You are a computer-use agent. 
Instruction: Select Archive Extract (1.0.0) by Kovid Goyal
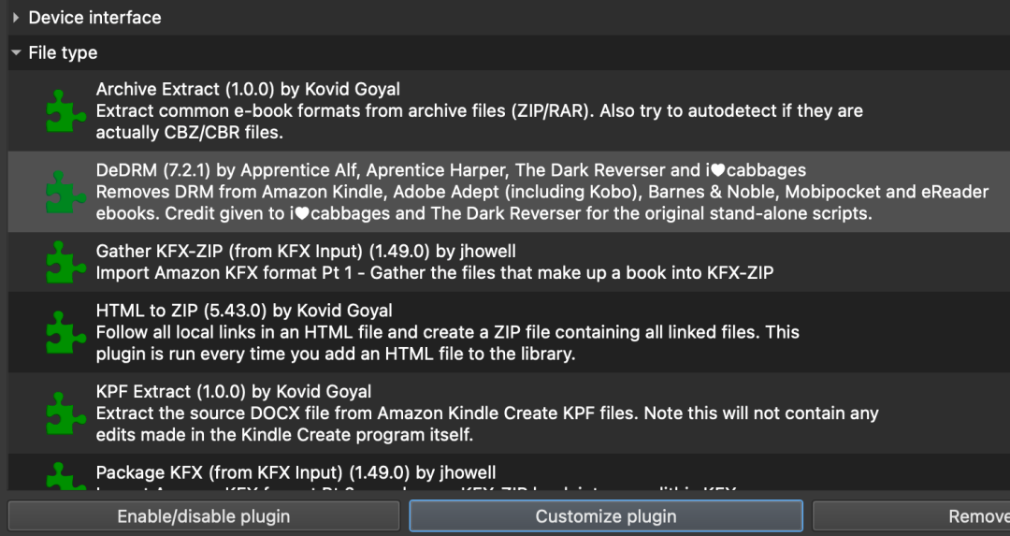click(248, 89)
